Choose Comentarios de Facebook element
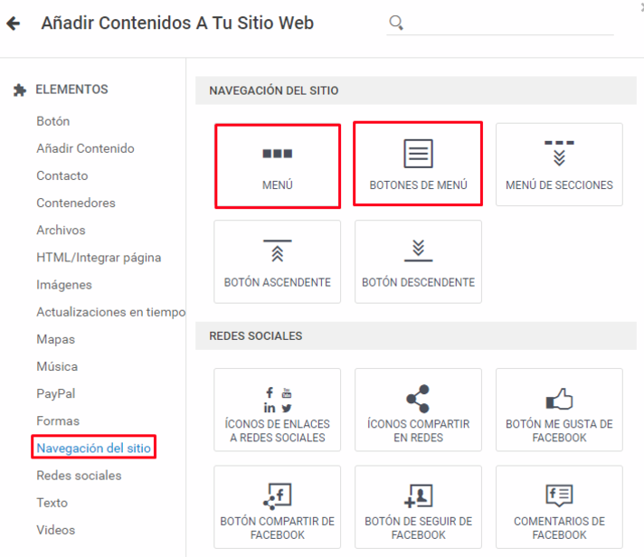The height and width of the screenshot is (557, 644). pyautogui.click(x=559, y=507)
